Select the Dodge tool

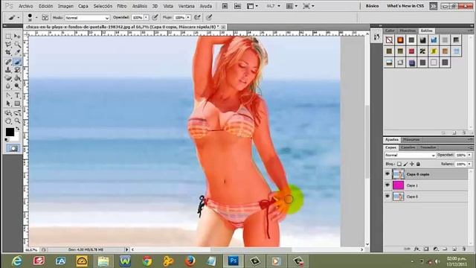click(17, 86)
